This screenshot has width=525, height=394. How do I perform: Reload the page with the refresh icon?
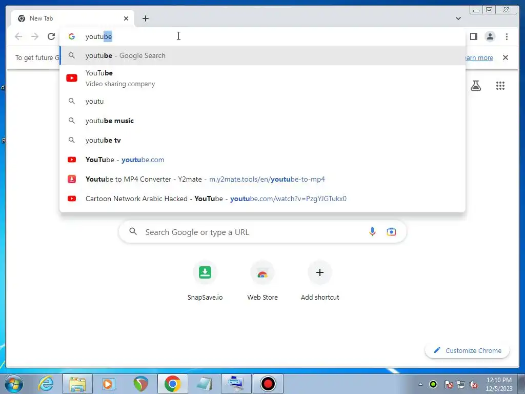point(51,36)
